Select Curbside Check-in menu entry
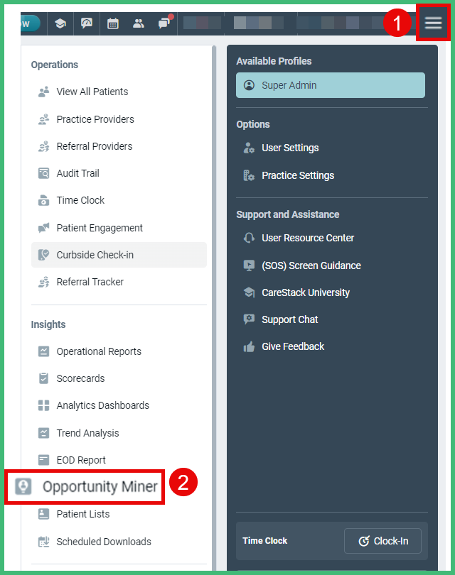This screenshot has height=575, width=455. point(119,255)
